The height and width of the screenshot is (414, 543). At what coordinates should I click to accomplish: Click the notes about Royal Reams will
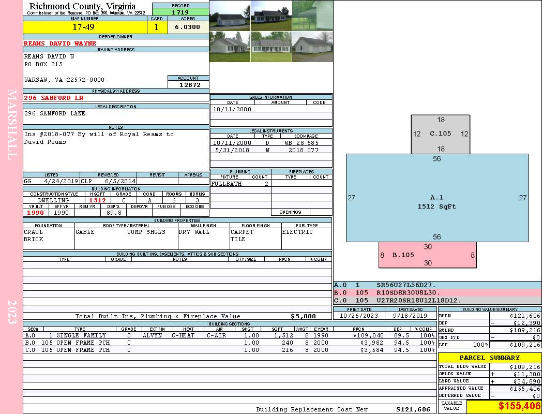(x=99, y=138)
